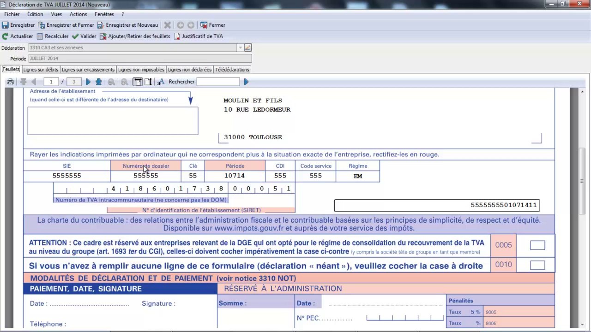Select the Clé value 55
Screen dimensions: 591x332
tap(193, 176)
